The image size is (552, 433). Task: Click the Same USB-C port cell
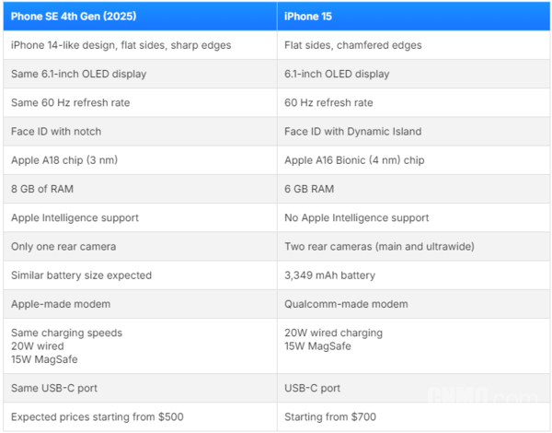[140, 388]
